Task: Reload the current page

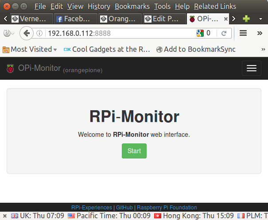Action: coord(224,33)
